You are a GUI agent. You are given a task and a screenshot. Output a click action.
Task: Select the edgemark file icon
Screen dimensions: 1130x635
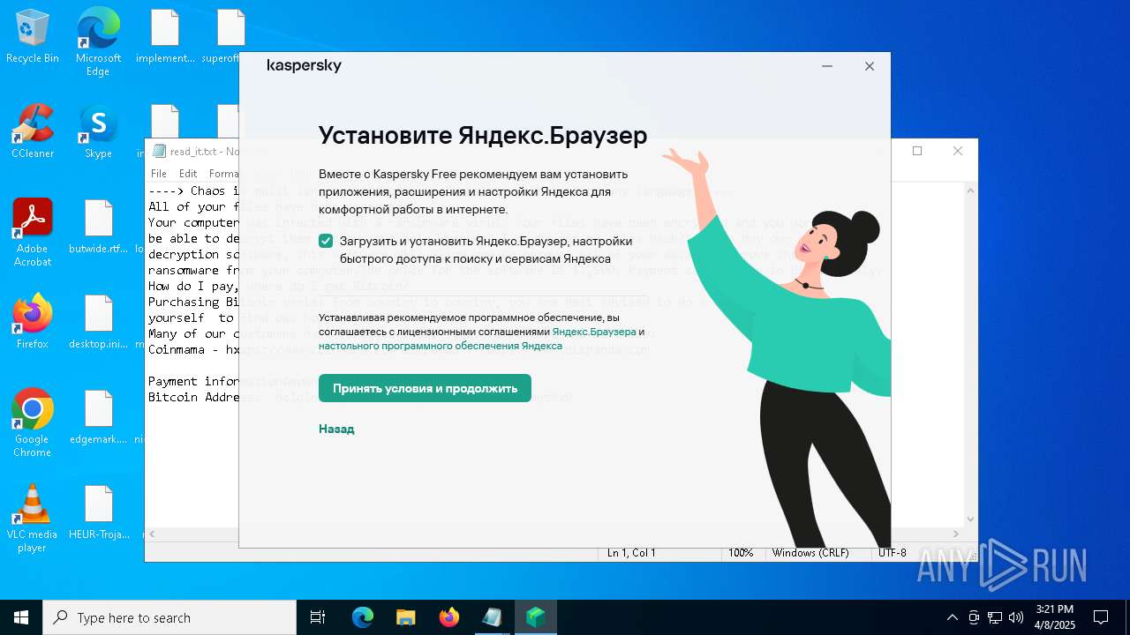[98, 417]
